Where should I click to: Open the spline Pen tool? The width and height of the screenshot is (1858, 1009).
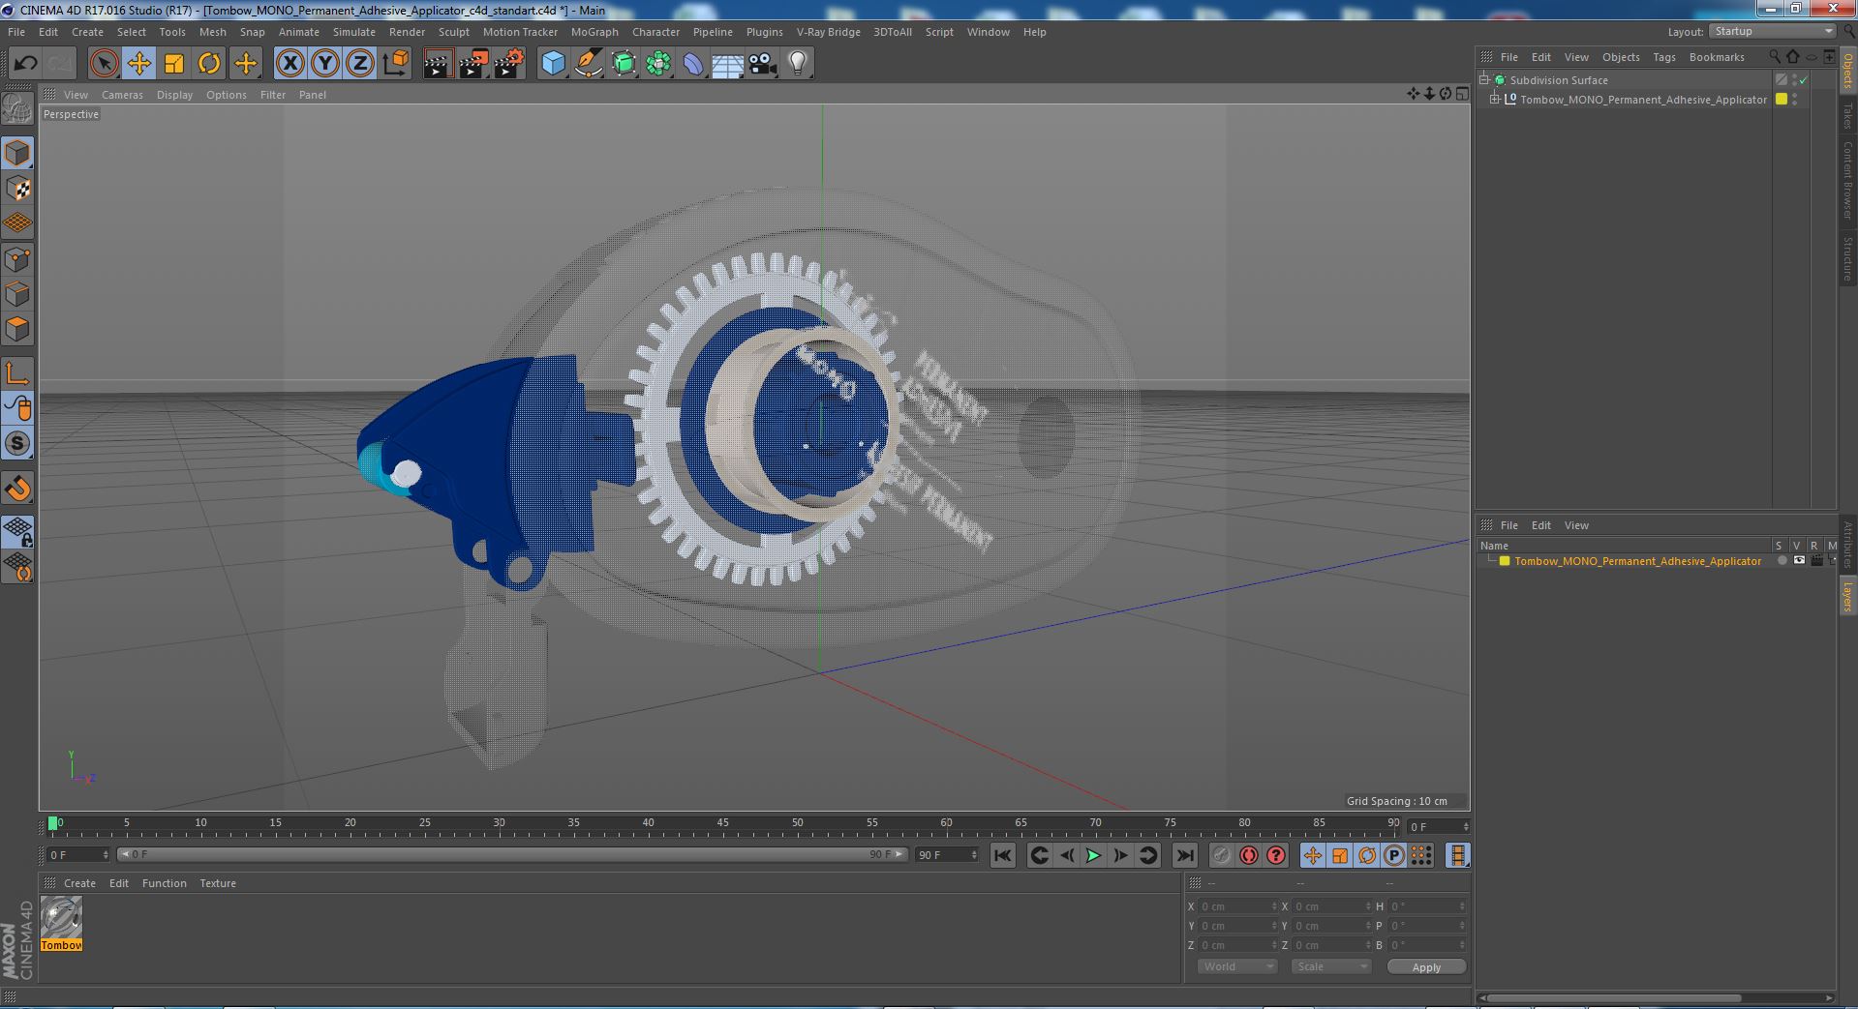coord(588,64)
